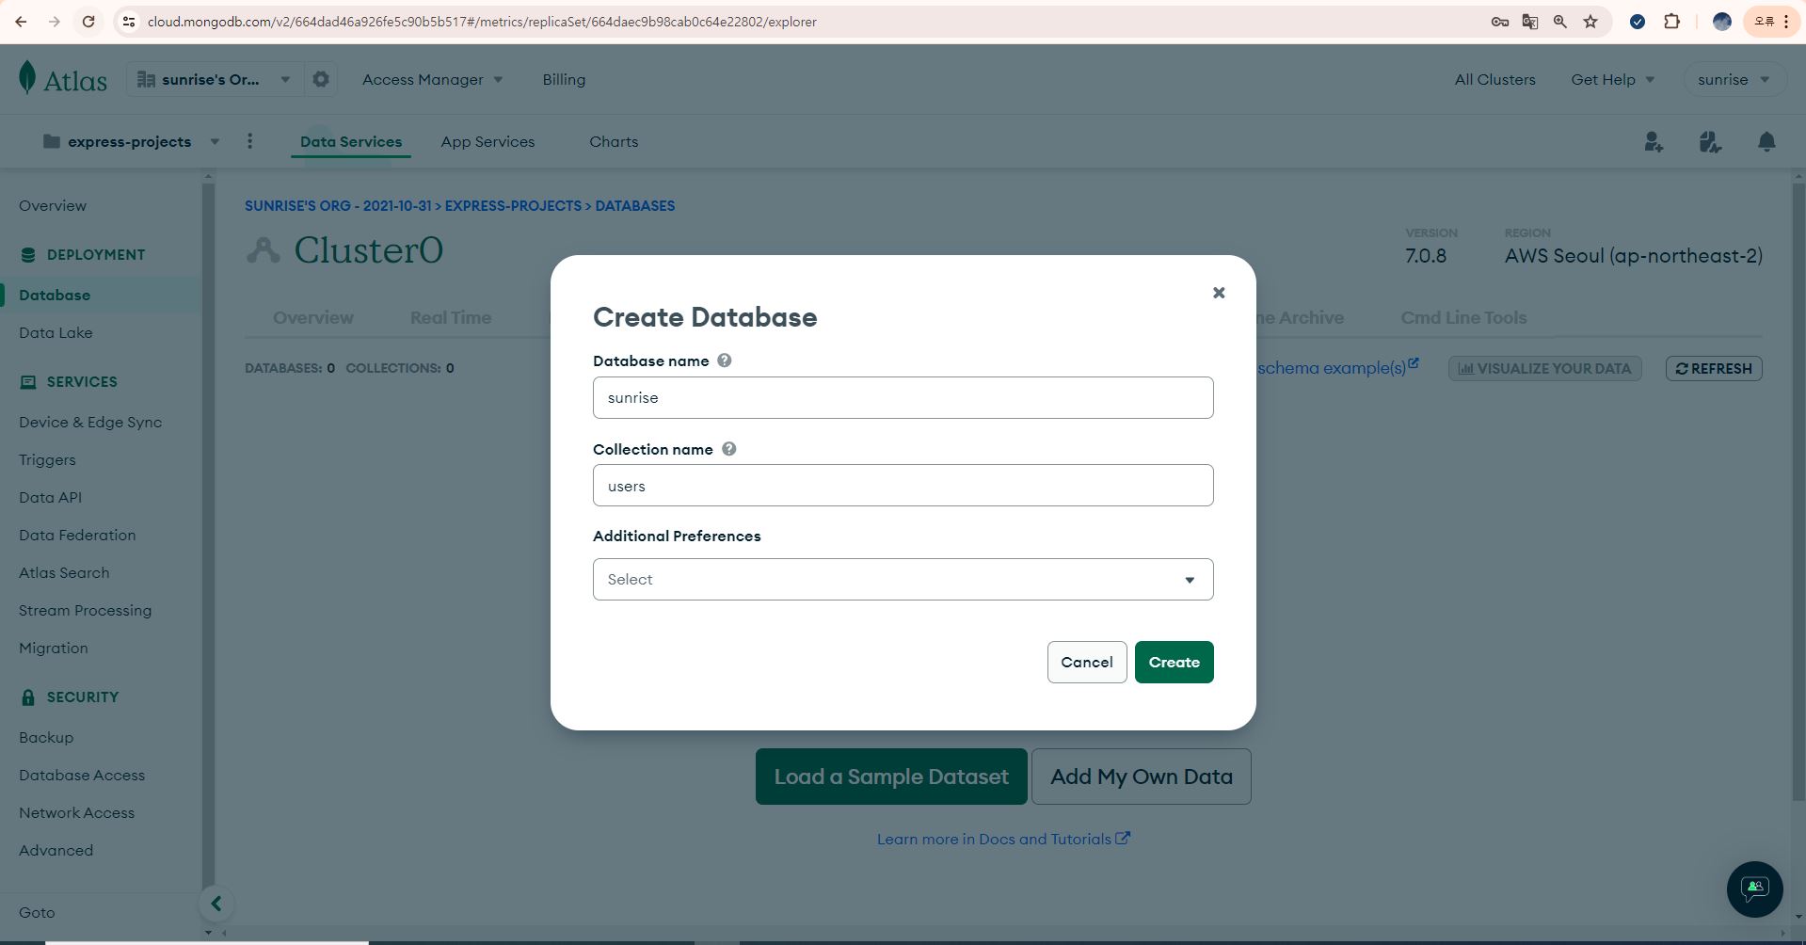Expand organization selector sunrise's Or...
Image resolution: width=1806 pixels, height=945 pixels.
(x=215, y=79)
